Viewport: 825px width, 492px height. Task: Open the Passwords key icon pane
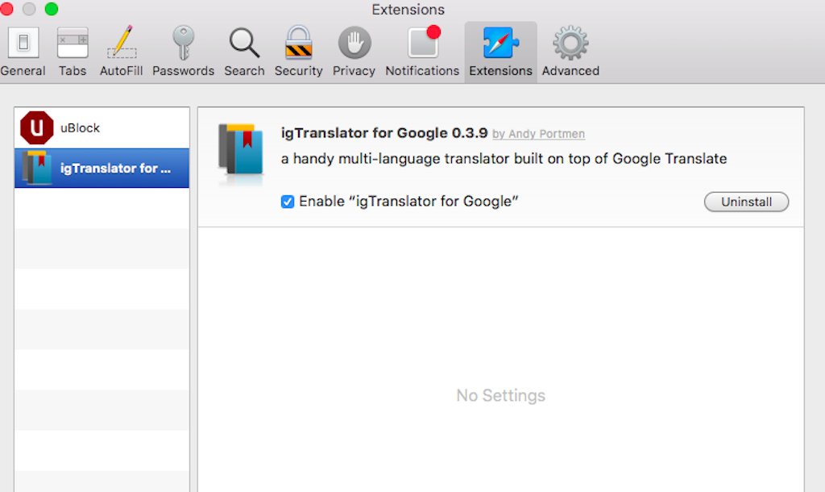click(183, 52)
